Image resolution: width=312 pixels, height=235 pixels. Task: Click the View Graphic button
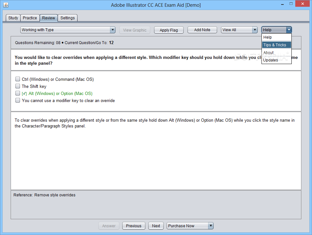pos(135,30)
